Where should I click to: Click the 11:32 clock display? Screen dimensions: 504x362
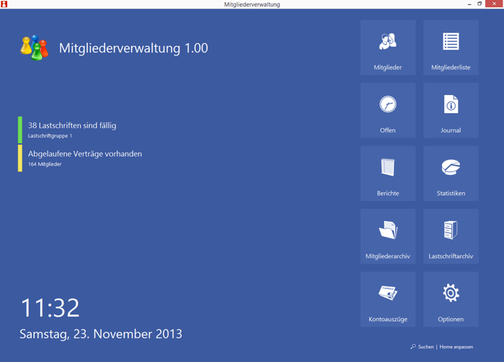pyautogui.click(x=50, y=307)
